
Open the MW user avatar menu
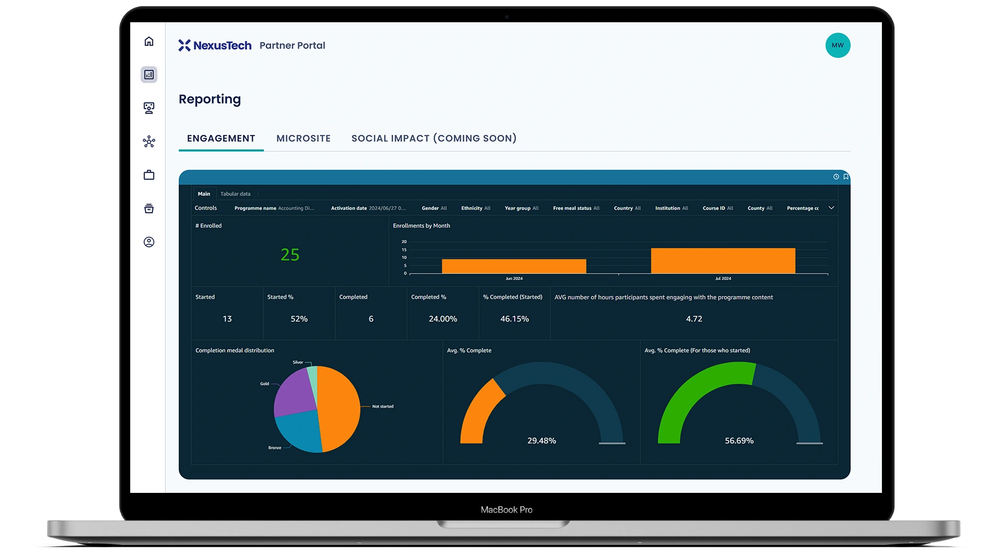[838, 45]
